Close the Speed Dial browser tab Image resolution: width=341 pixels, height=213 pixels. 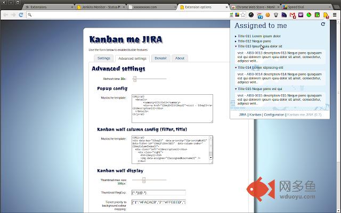[330, 7]
